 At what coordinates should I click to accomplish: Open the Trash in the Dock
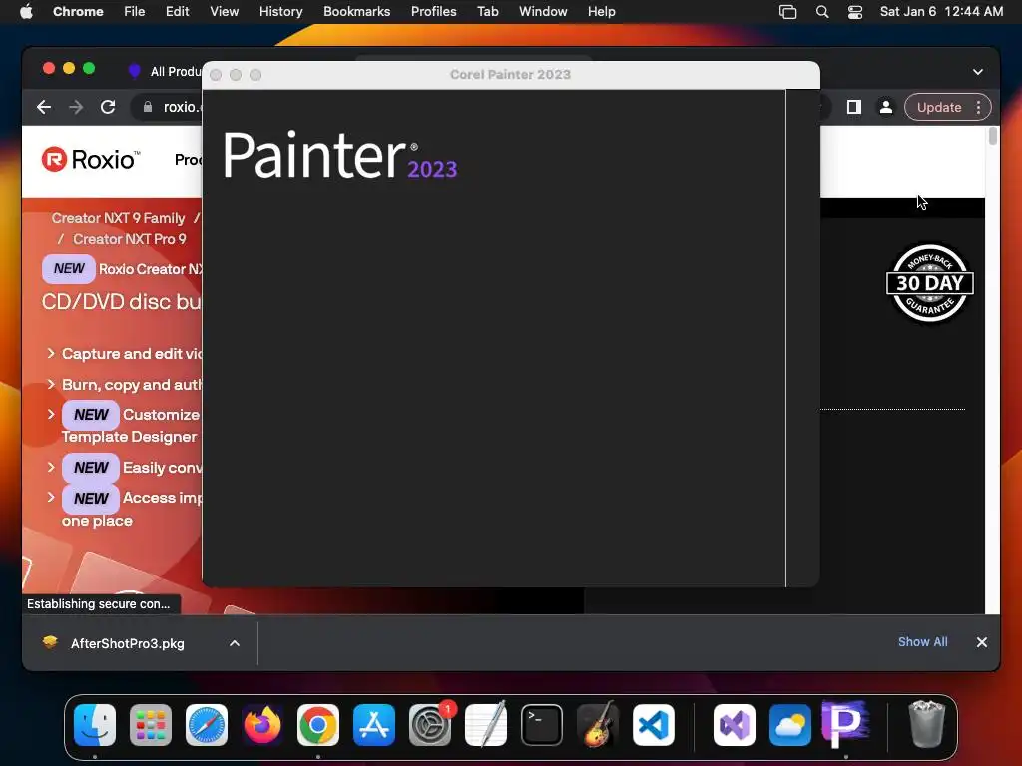coord(926,725)
